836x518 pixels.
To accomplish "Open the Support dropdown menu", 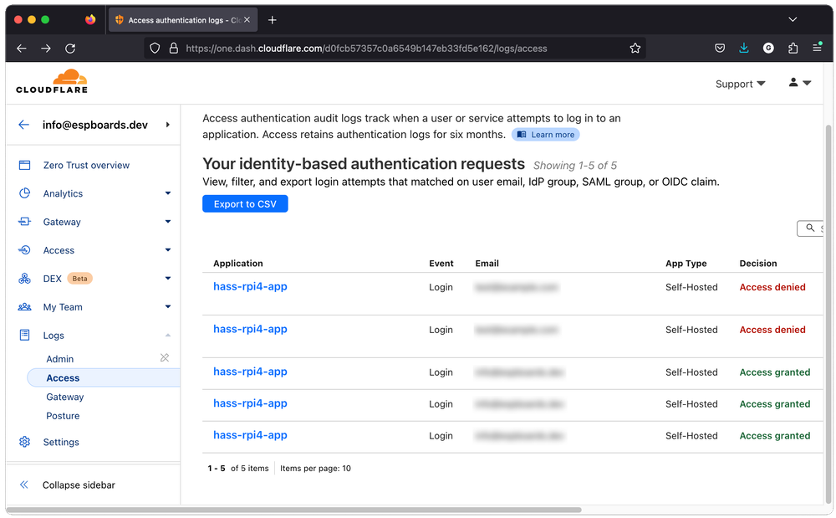I will click(740, 84).
